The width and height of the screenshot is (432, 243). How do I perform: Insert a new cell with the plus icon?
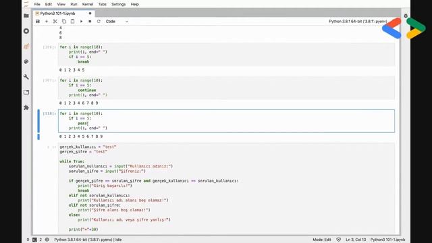tap(47, 21)
